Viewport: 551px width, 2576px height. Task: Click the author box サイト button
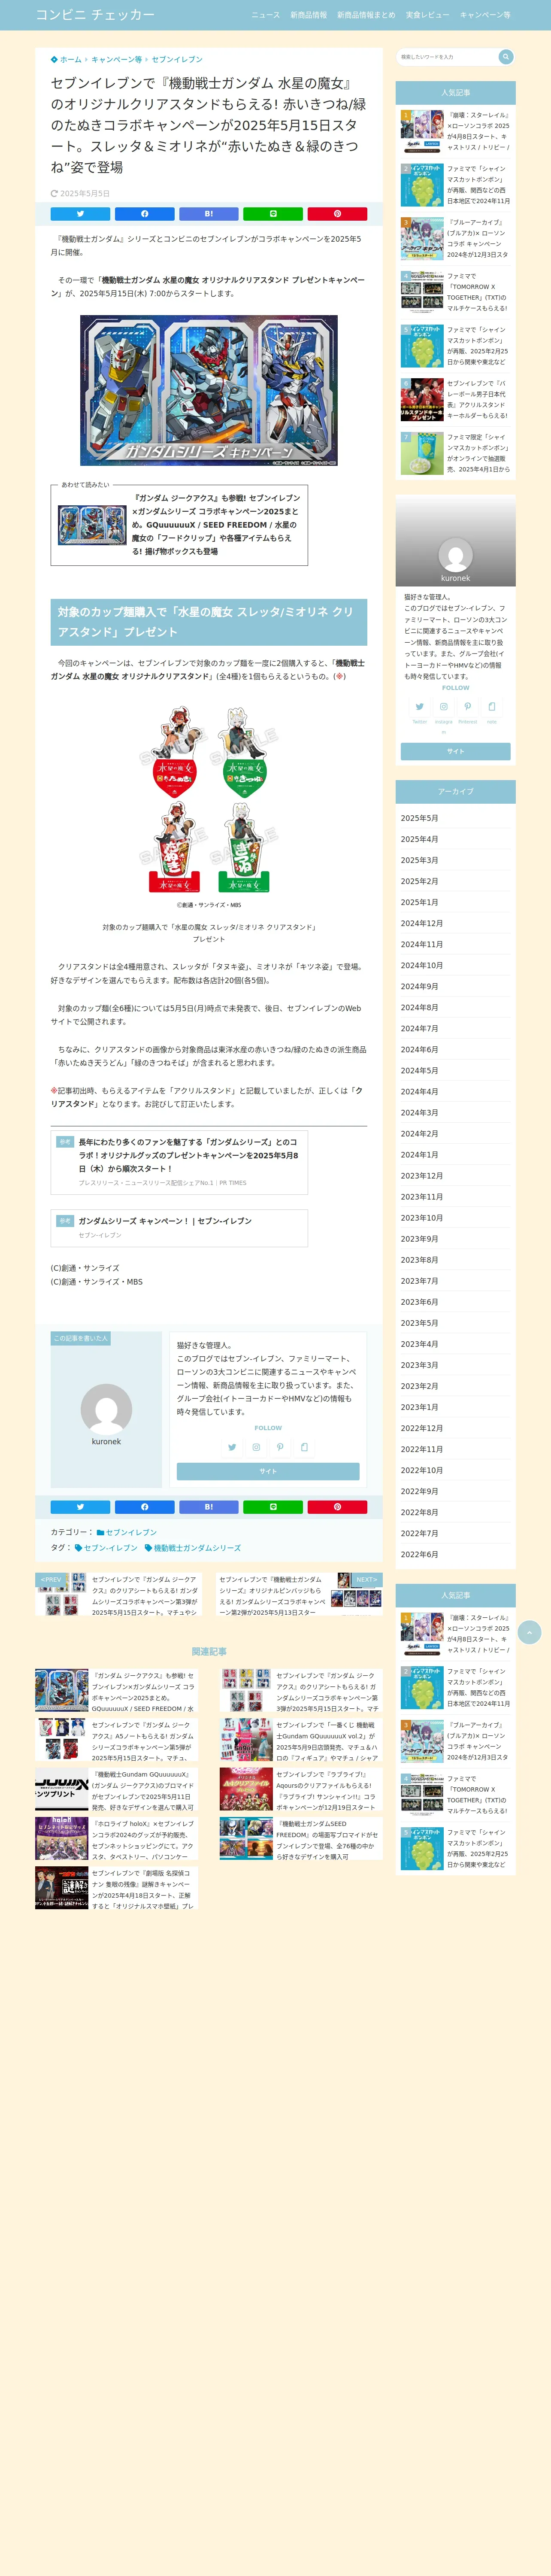(268, 1471)
